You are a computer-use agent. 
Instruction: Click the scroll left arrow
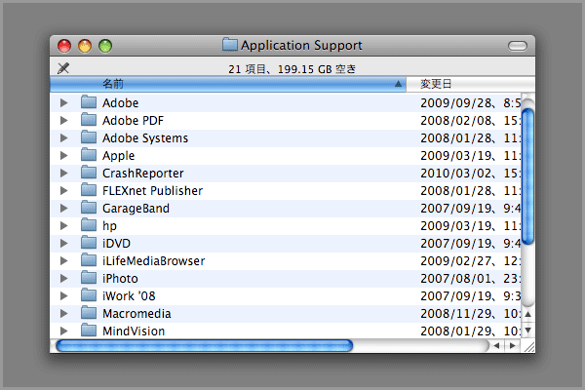[496, 345]
